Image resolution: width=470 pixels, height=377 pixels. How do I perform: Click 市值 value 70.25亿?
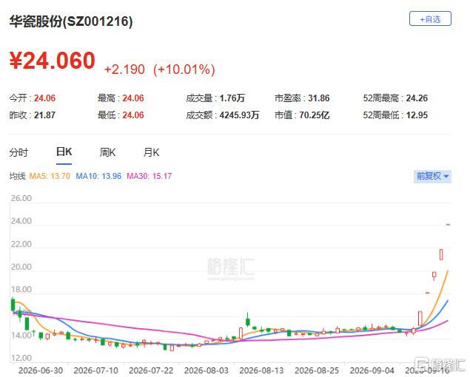pos(315,115)
